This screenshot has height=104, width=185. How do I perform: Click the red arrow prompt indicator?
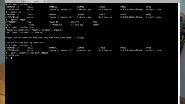point(6,45)
